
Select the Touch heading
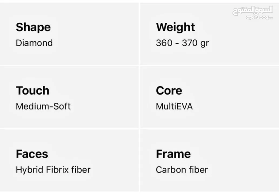pos(33,91)
